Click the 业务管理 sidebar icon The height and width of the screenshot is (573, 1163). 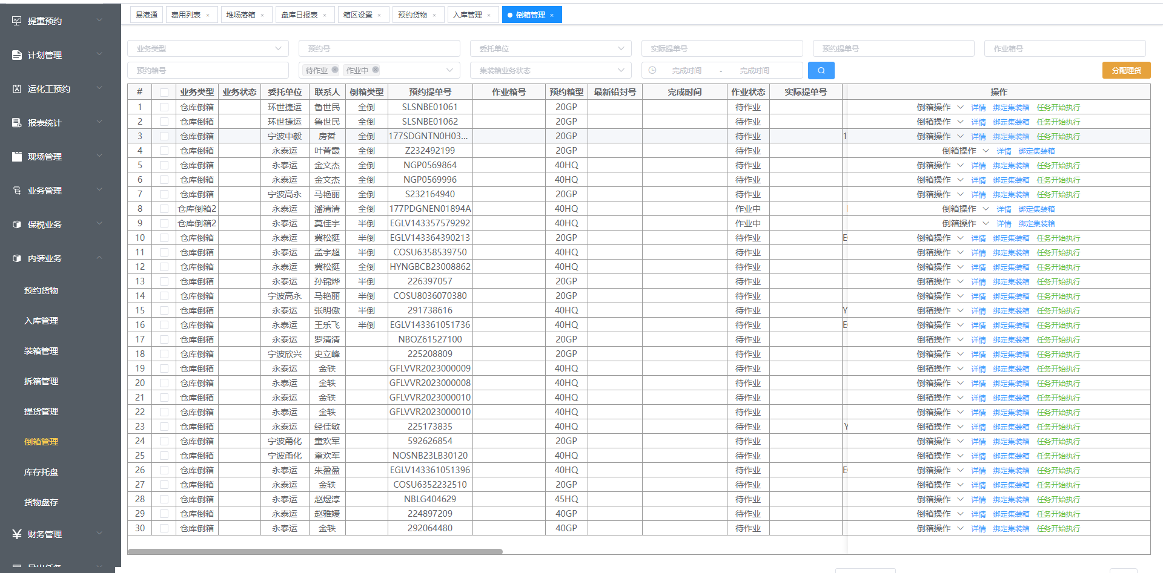pos(17,191)
